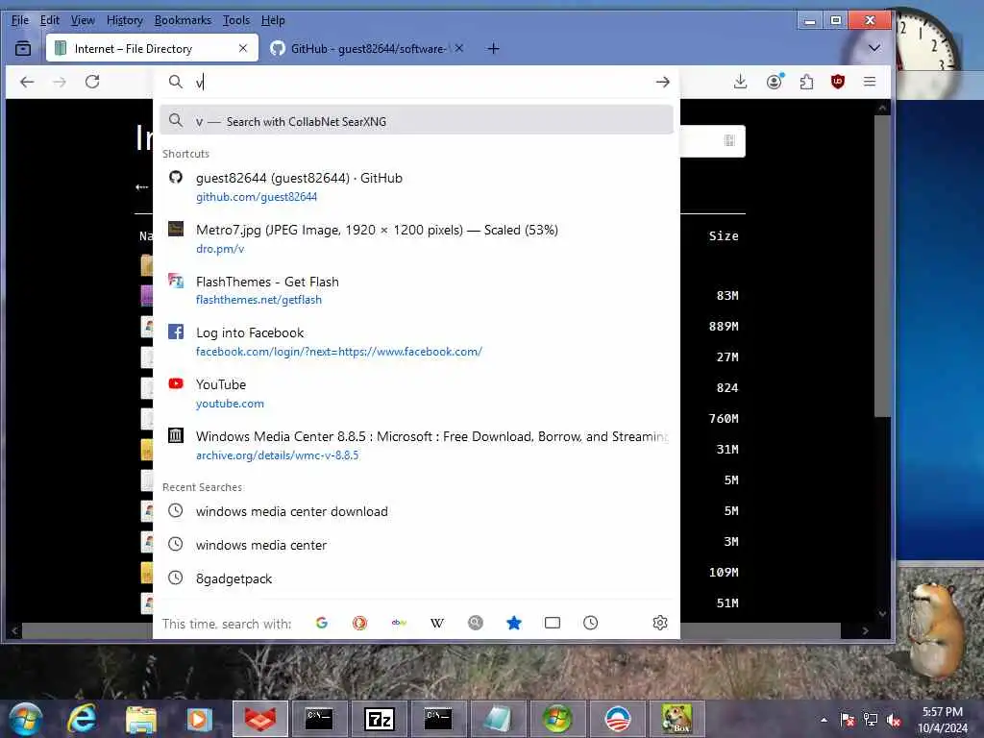This screenshot has height=738, width=984.
Task: Search open tabs using the tab icon
Action: click(x=553, y=623)
